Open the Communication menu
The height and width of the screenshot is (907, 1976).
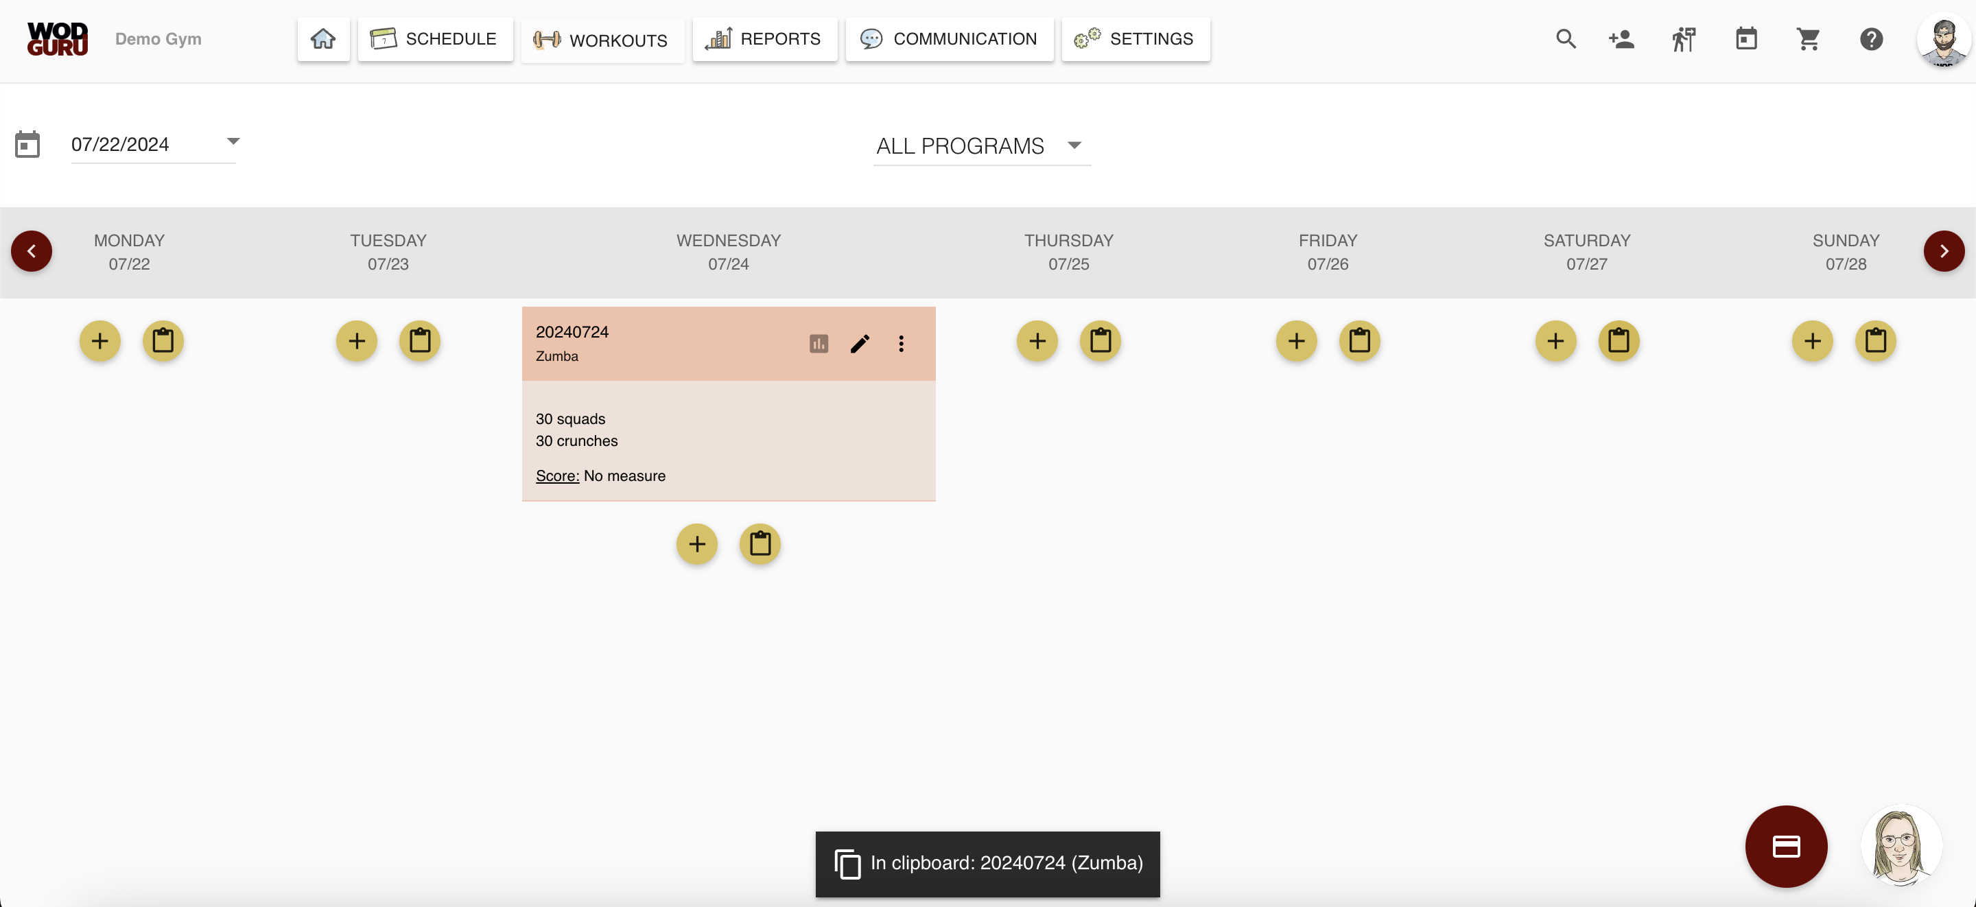click(949, 38)
